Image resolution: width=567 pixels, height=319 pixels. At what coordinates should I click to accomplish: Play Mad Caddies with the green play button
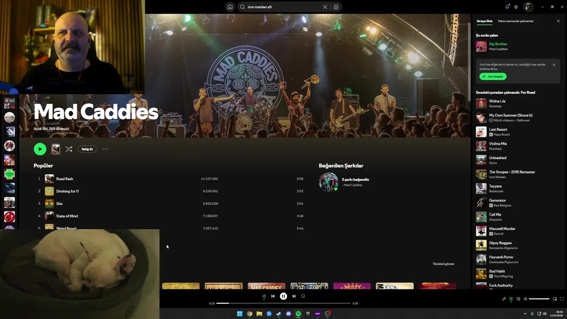coord(40,149)
